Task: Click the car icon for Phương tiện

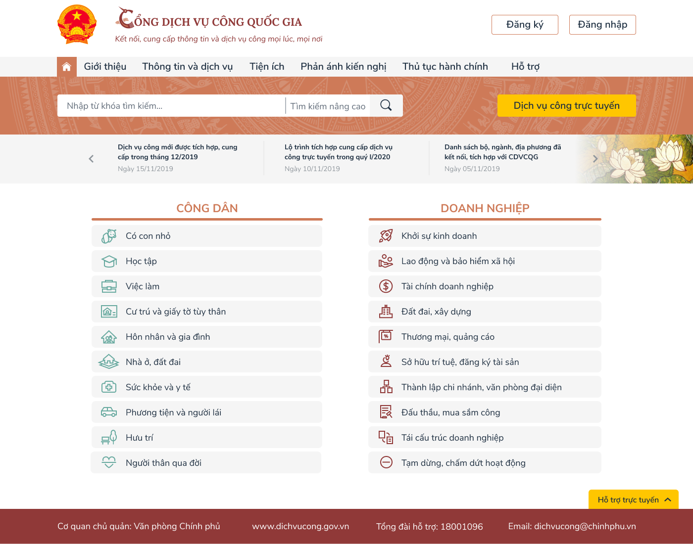Action: click(109, 412)
